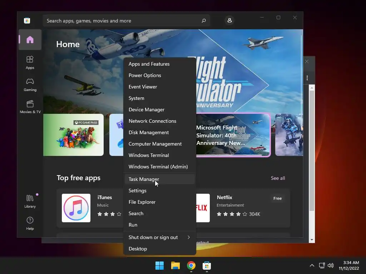Open Google Chrome from taskbar
This screenshot has height=274, width=366.
coord(191,265)
